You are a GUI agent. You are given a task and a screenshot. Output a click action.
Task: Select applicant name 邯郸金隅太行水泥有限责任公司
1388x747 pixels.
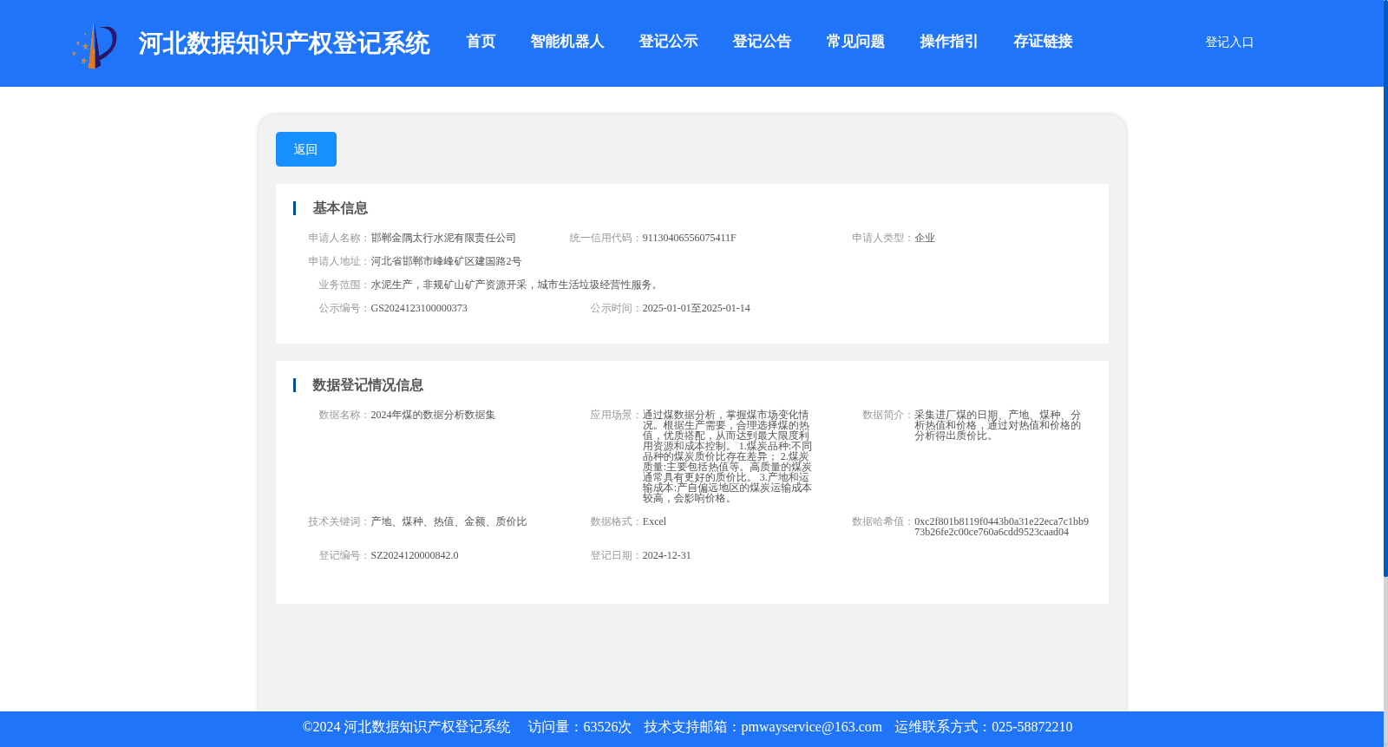(443, 238)
